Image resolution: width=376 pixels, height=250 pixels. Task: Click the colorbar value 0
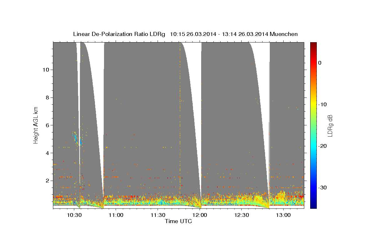[x=320, y=63]
